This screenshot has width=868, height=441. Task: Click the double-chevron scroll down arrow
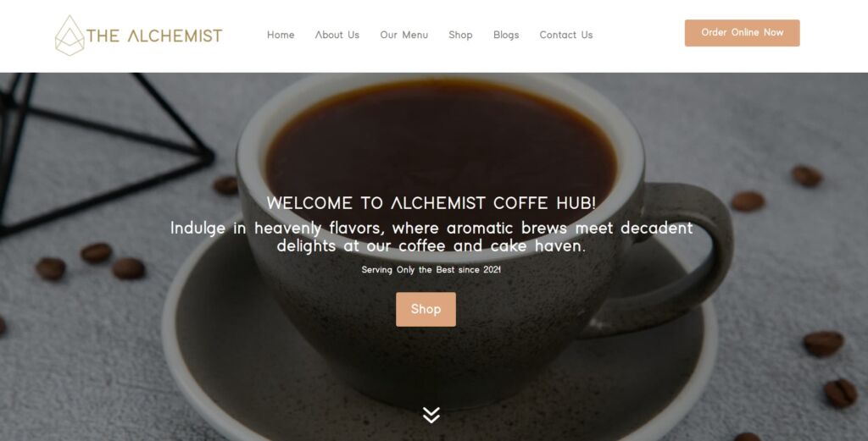[x=431, y=415]
